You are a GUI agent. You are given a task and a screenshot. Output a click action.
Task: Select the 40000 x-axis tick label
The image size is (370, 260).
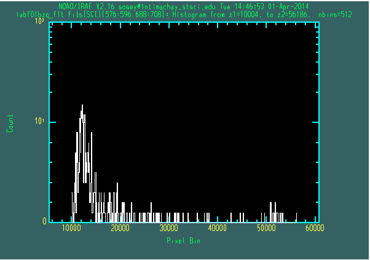[x=218, y=228]
